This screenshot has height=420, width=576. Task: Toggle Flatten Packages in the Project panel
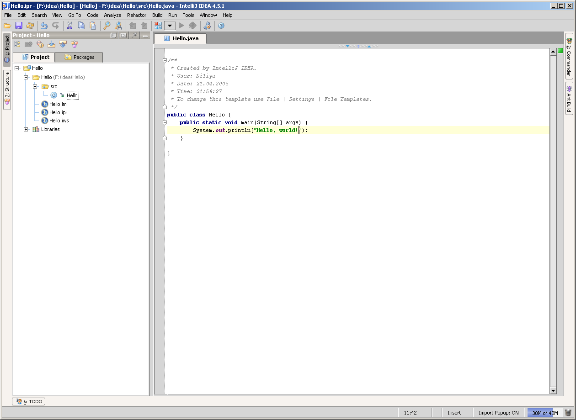(x=17, y=44)
